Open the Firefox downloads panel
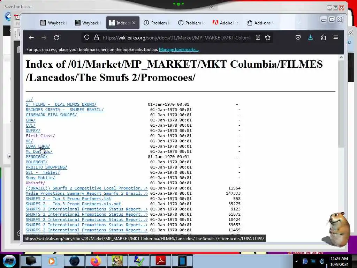The height and width of the screenshot is (268, 357). 310,37
